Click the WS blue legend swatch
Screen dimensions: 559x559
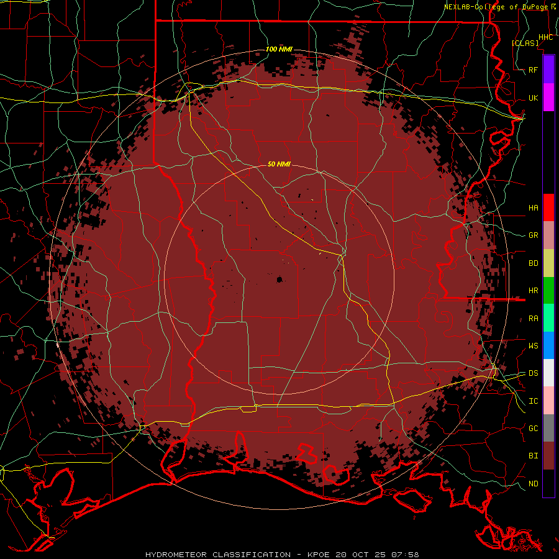[x=548, y=345]
